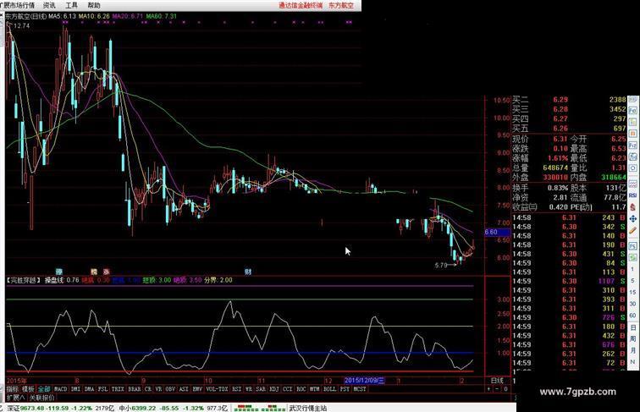Select the DMI indicator tab
Viewport: 640px width, 412px height.
(75, 389)
